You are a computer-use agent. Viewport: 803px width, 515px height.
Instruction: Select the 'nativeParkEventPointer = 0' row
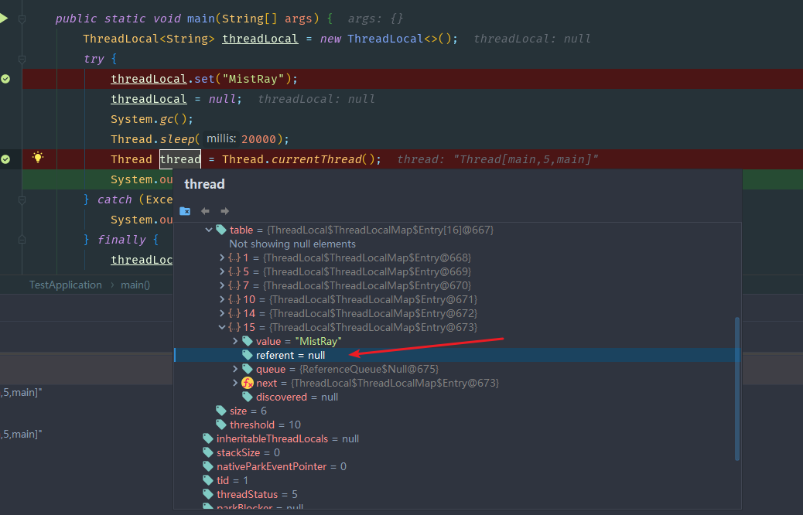click(x=456, y=466)
